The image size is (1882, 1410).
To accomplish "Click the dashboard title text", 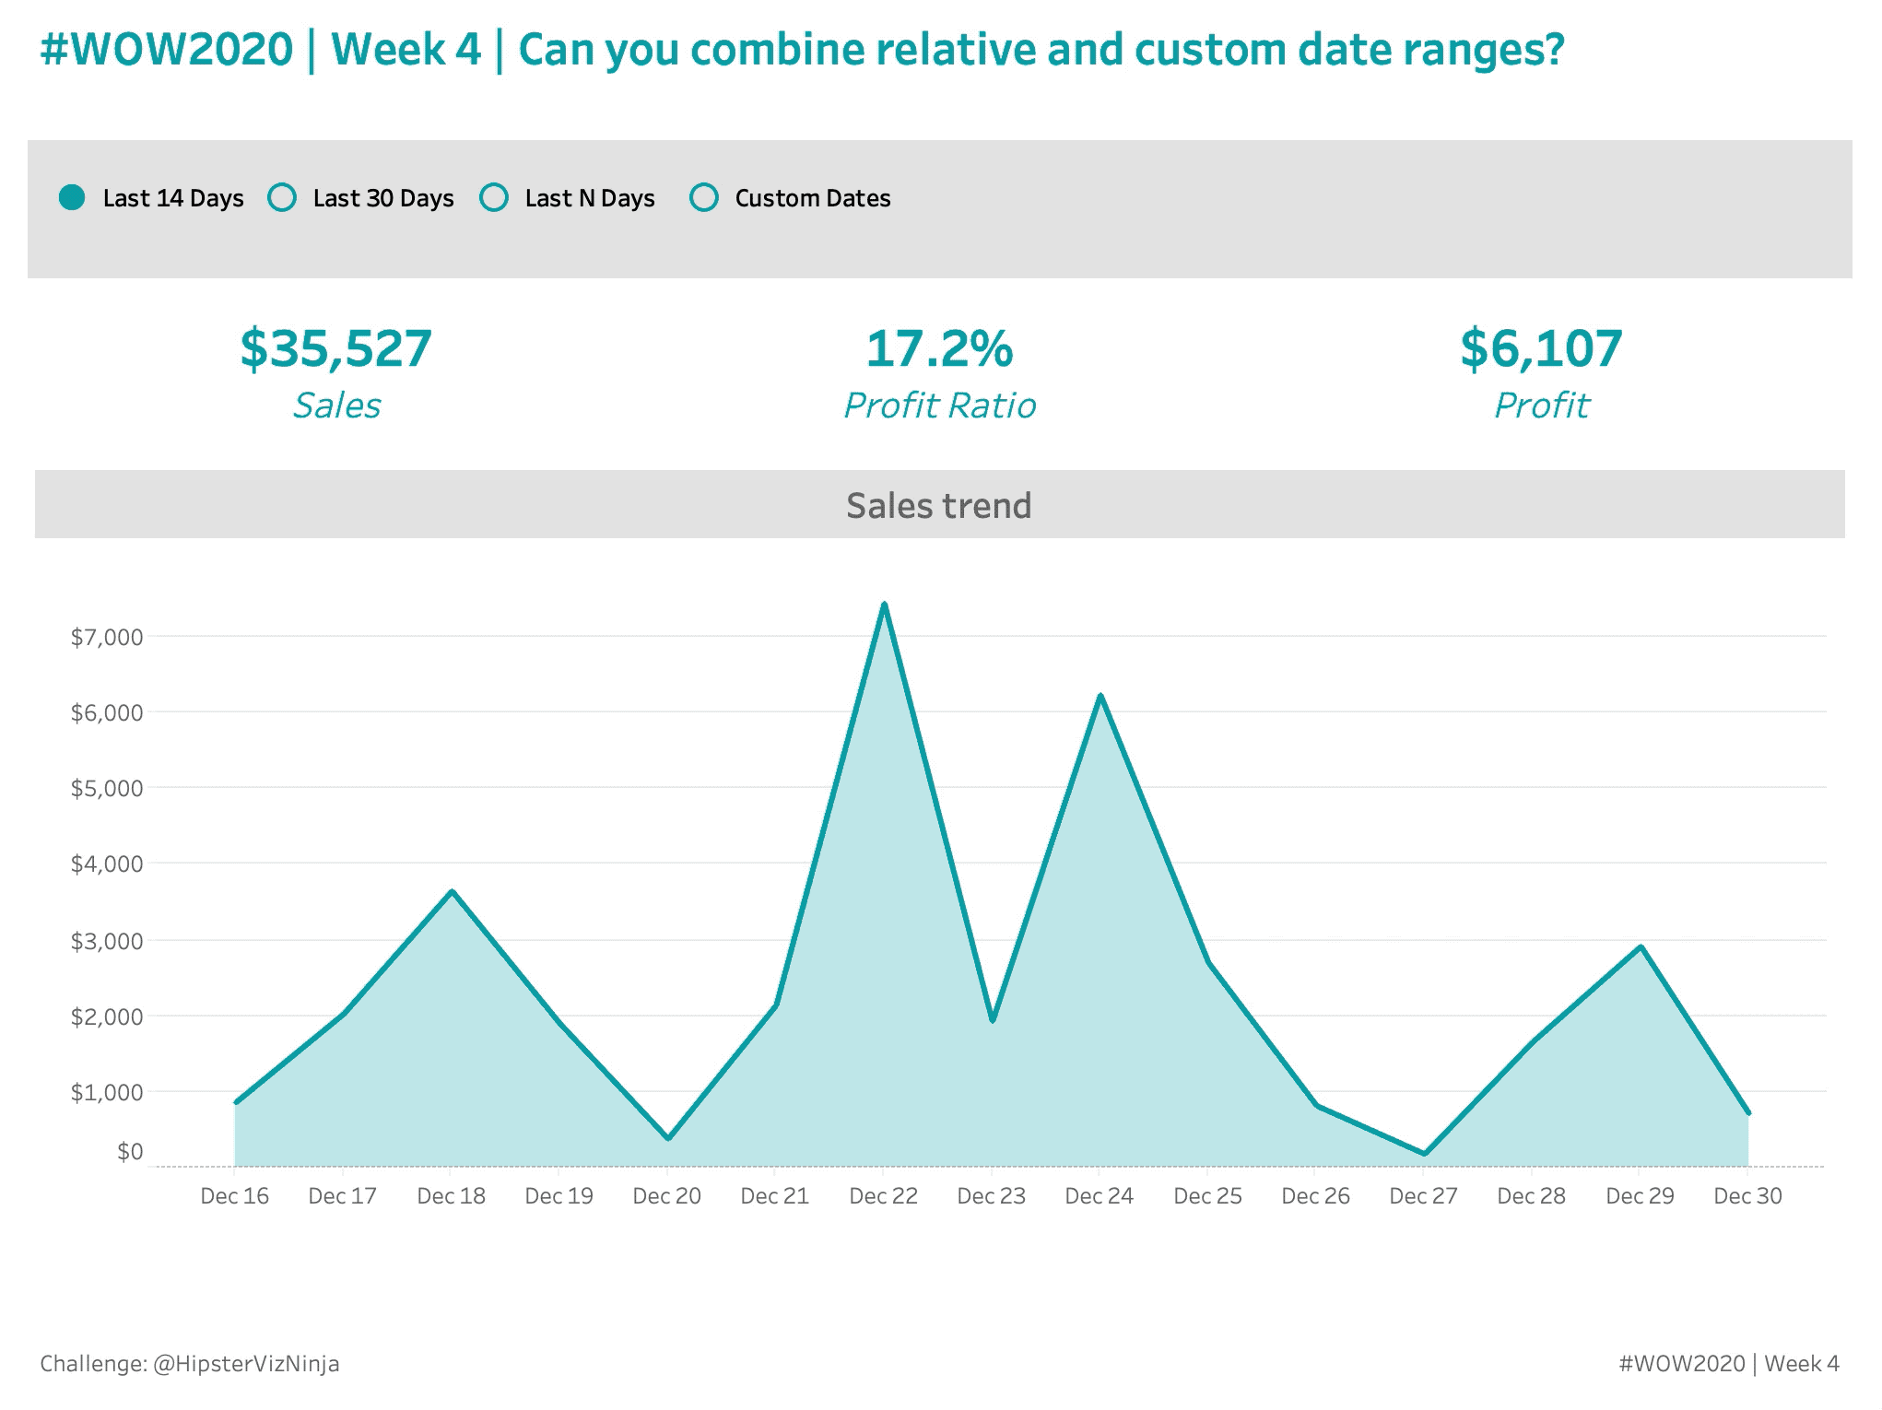I will pyautogui.click(x=801, y=50).
